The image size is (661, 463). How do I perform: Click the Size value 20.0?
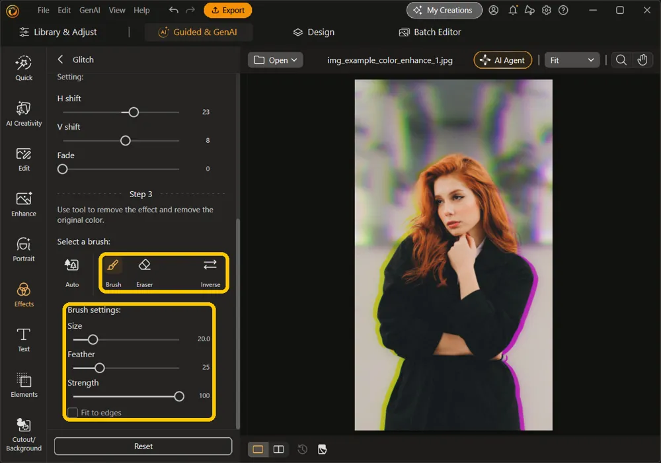tap(204, 339)
